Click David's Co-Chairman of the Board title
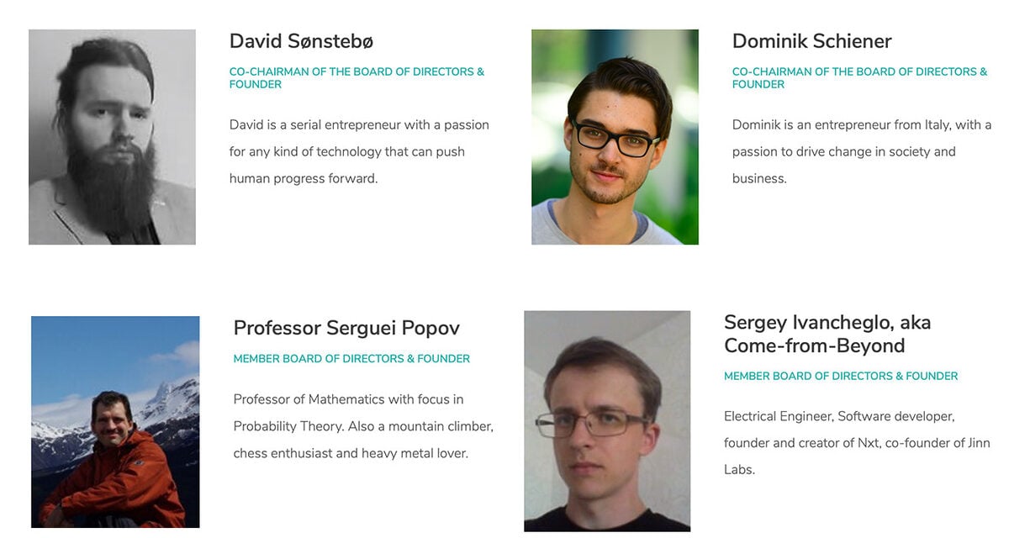Image resolution: width=1009 pixels, height=538 pixels. [x=357, y=78]
